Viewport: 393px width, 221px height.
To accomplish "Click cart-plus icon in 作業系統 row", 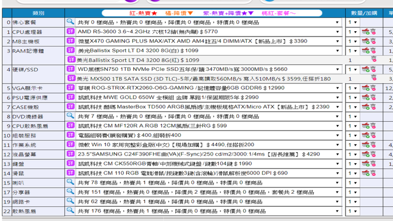I will [366, 145].
